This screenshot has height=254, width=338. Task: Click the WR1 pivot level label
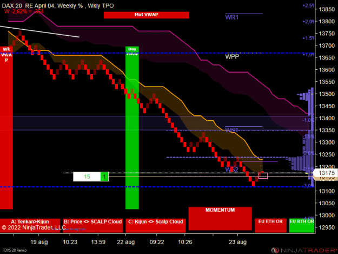[231, 17]
